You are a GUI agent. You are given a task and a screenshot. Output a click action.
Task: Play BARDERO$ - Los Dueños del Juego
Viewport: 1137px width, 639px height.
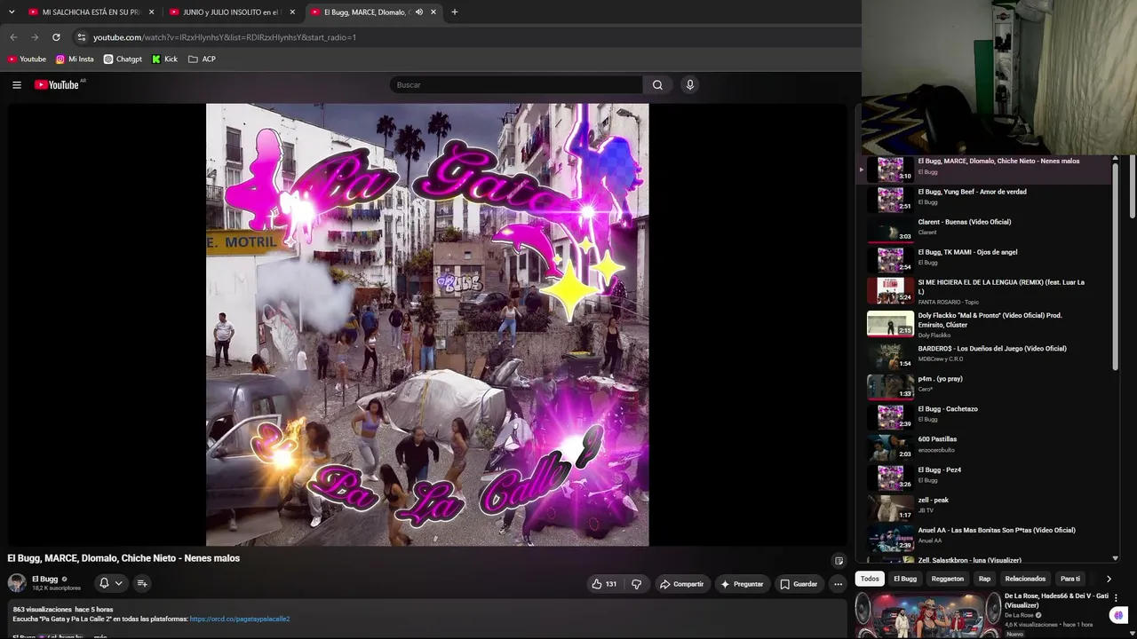pyautogui.click(x=983, y=356)
